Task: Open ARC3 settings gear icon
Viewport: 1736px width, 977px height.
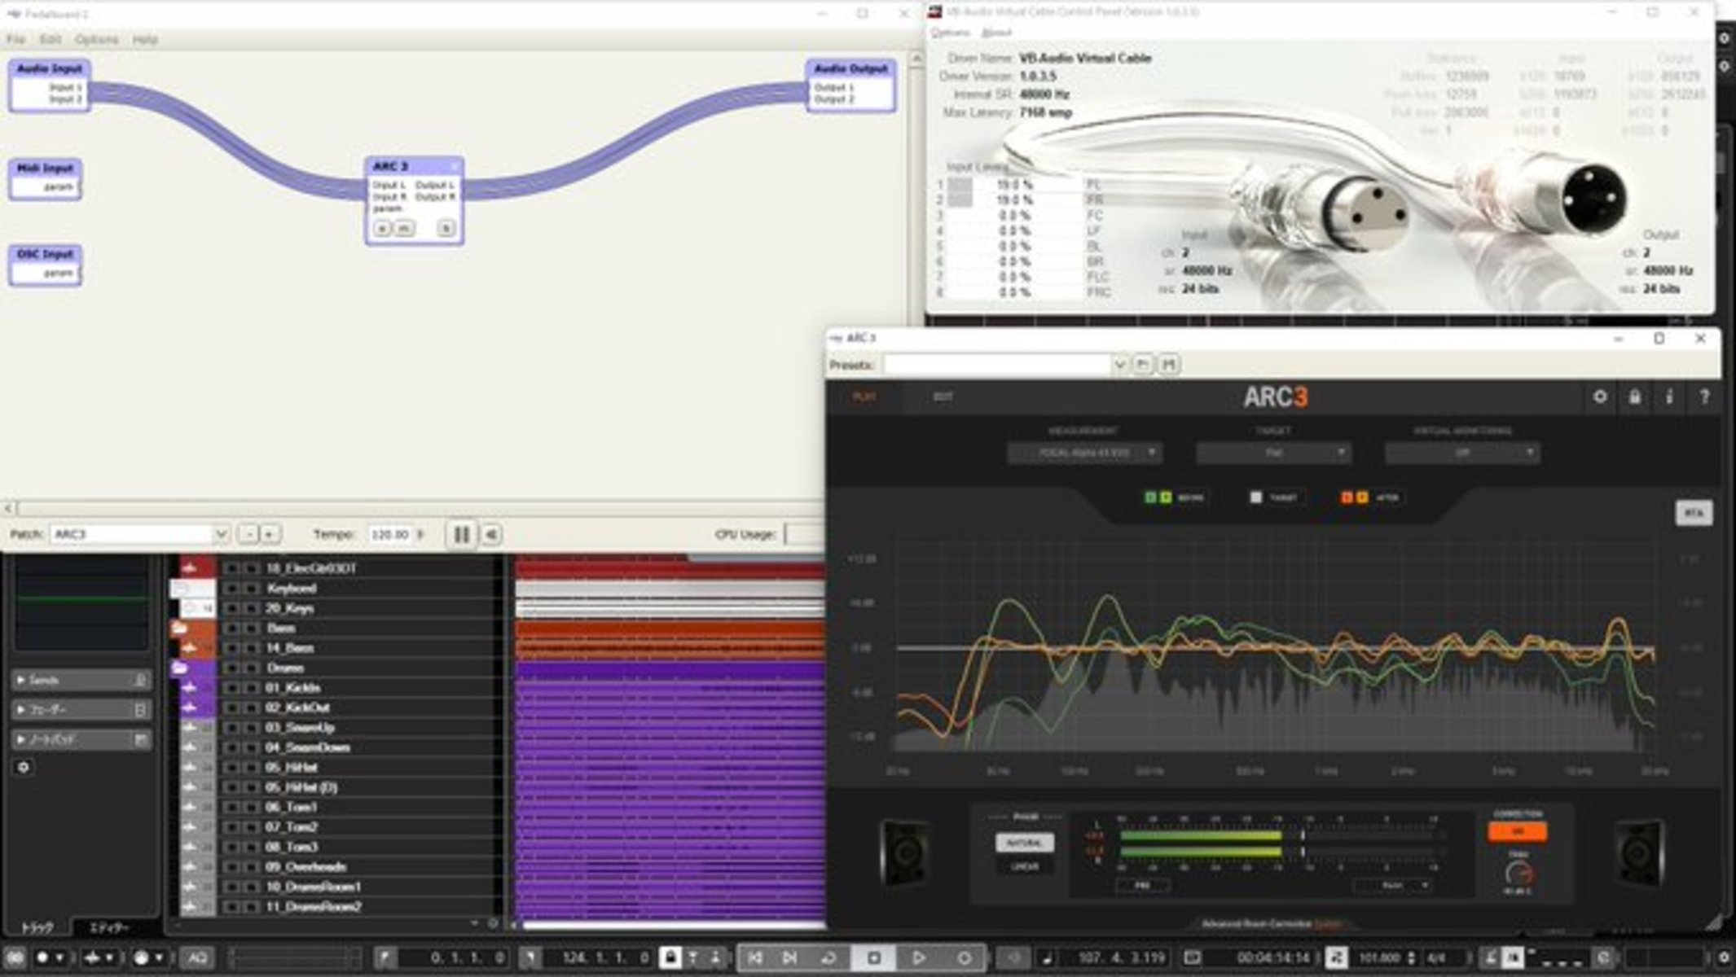Action: tap(1600, 396)
